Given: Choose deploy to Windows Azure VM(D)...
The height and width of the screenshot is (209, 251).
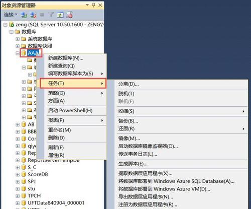Looking at the screenshot, I should pos(164,189).
